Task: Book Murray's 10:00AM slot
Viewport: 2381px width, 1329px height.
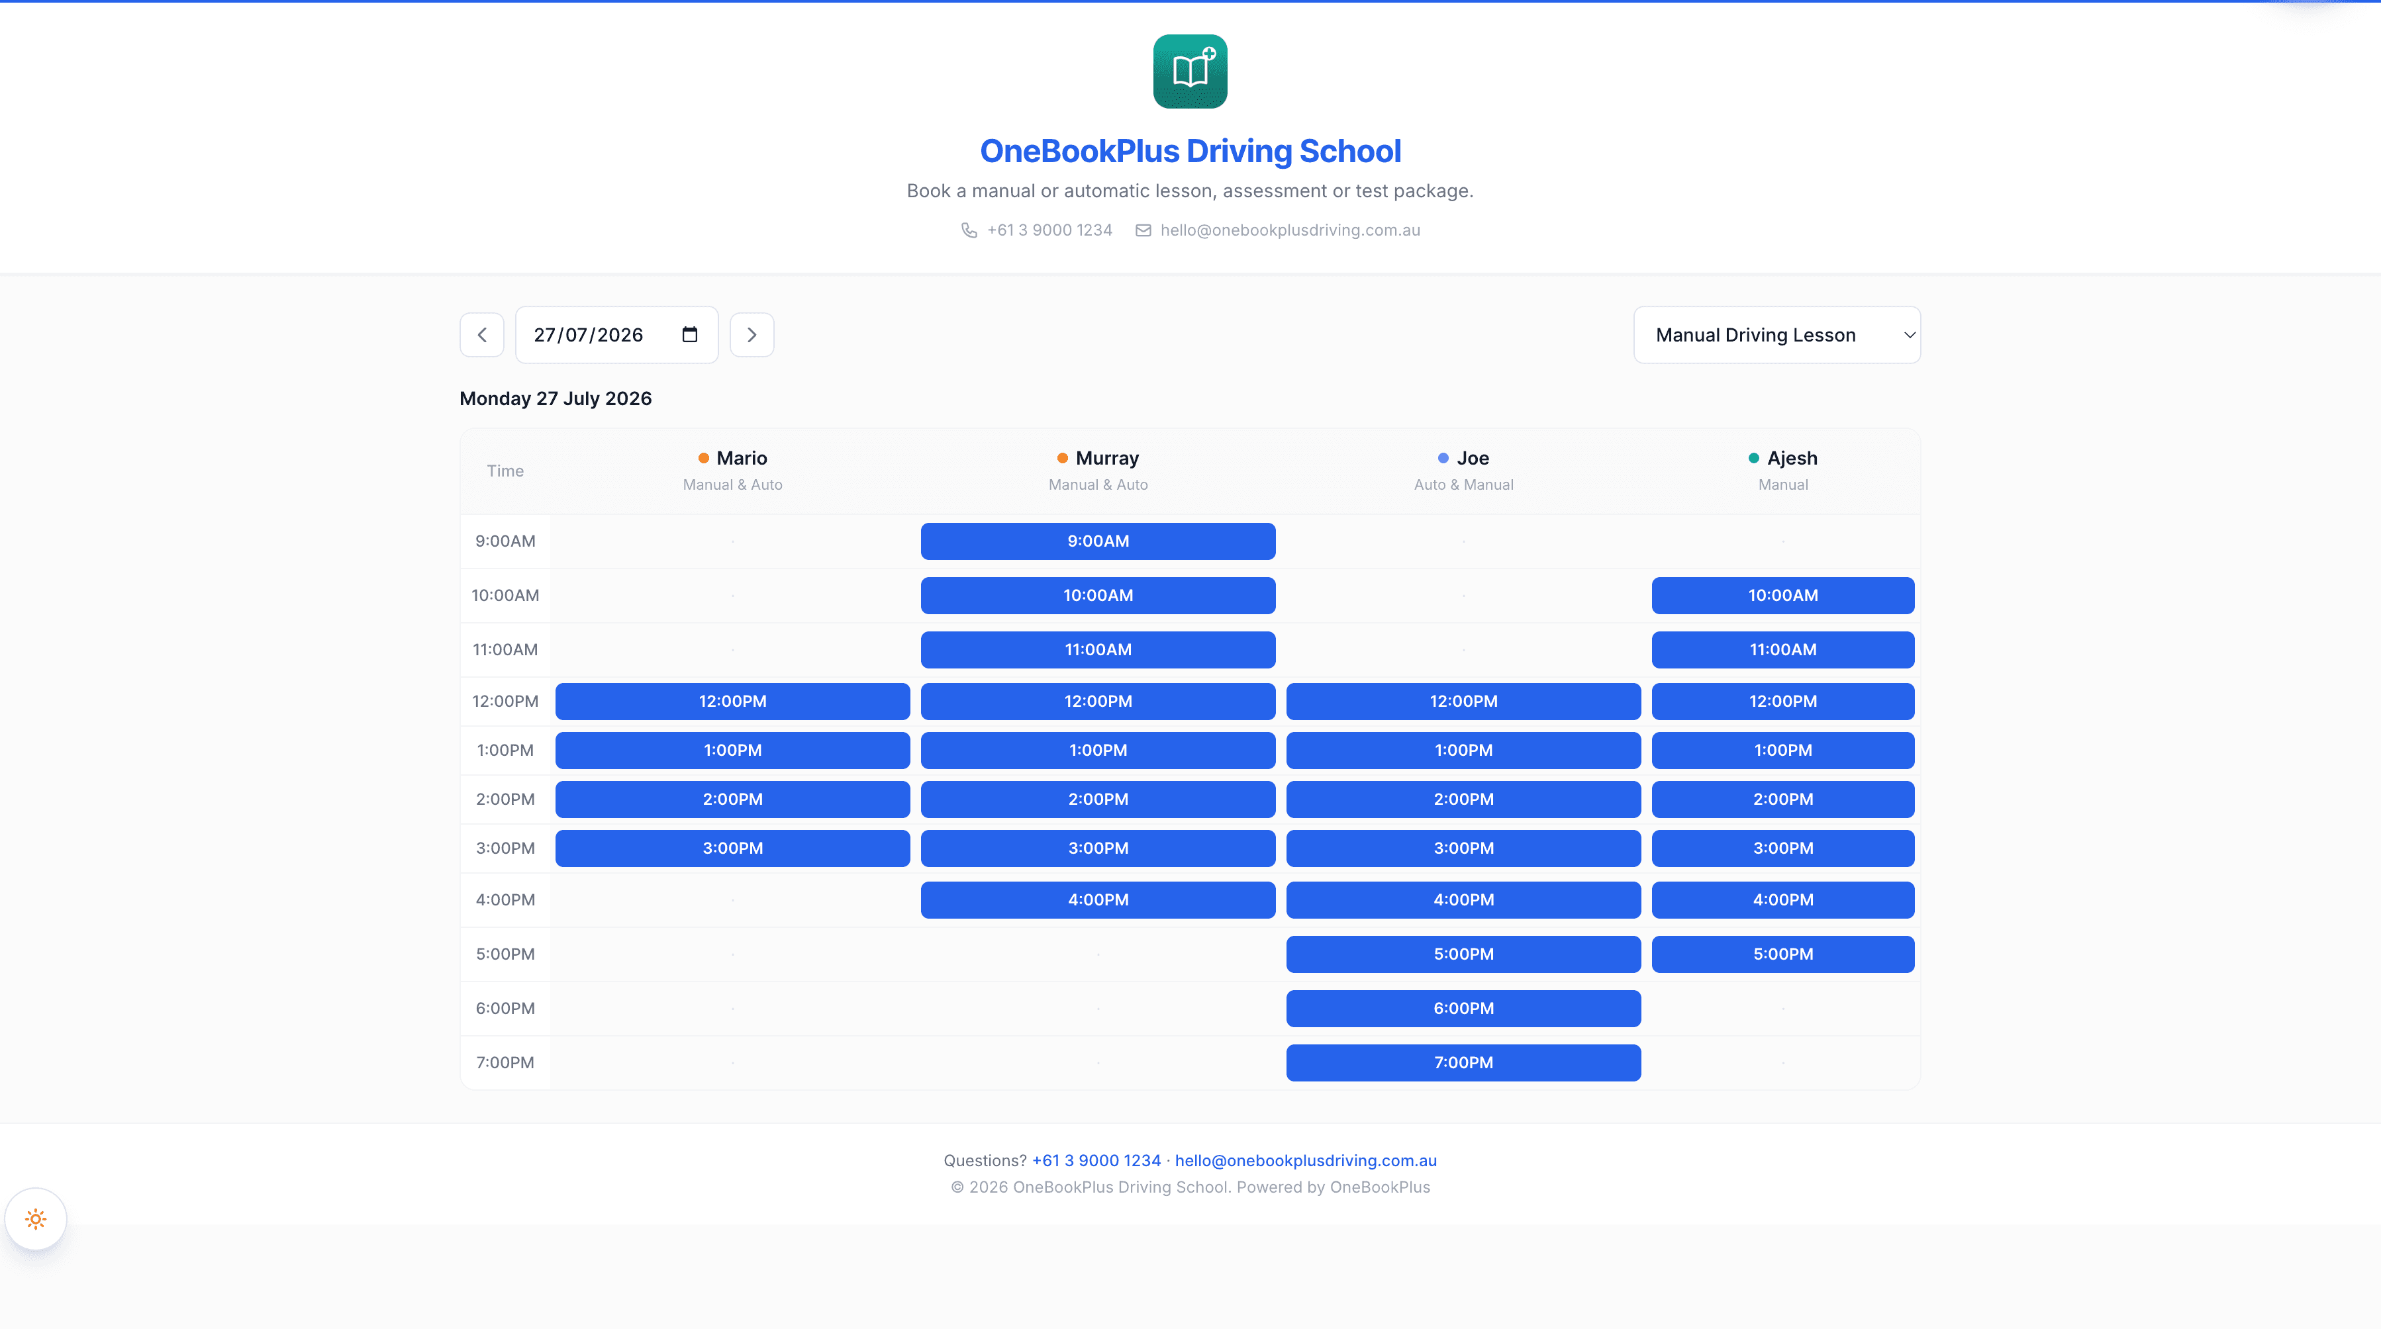Action: click(x=1098, y=595)
